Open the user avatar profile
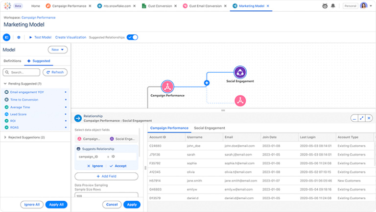 pos(364,6)
